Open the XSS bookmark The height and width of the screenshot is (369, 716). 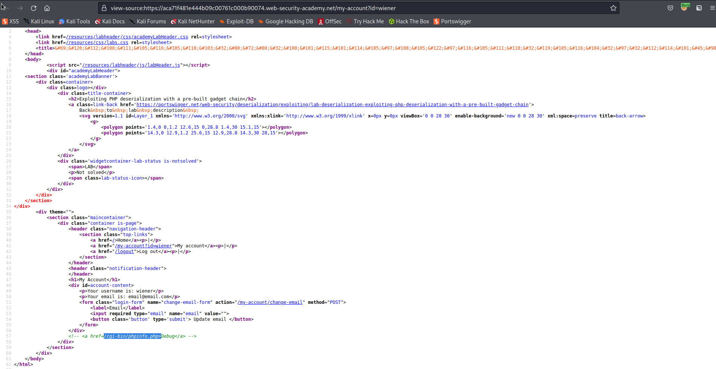pos(10,21)
